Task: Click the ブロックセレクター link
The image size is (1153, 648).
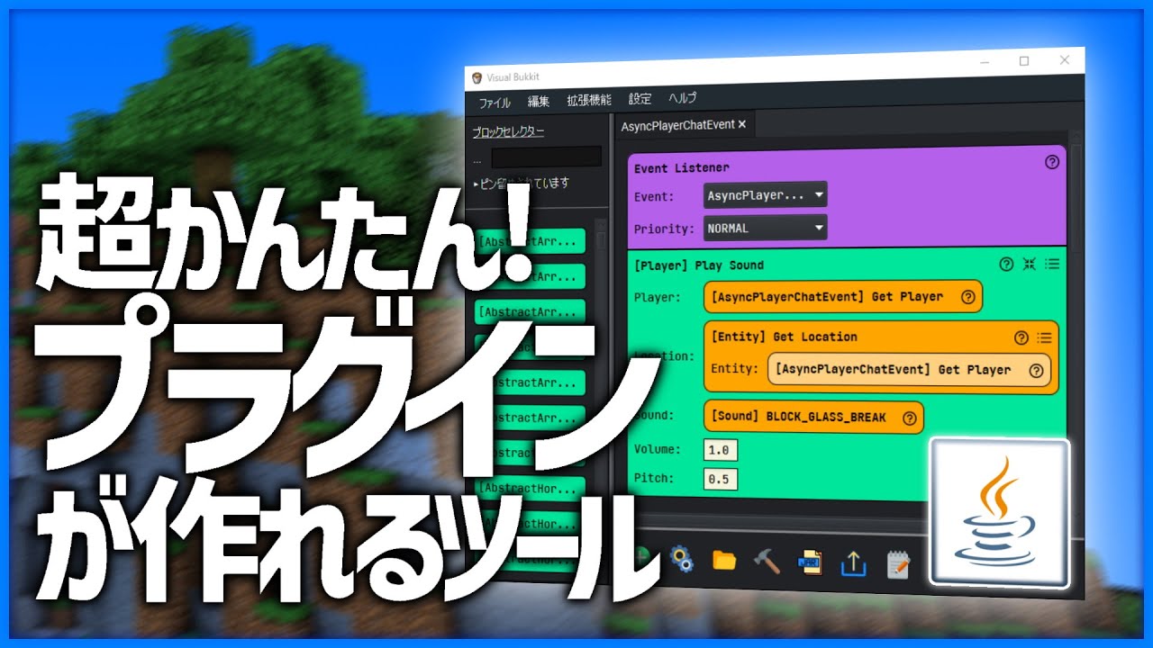Action: coord(508,131)
